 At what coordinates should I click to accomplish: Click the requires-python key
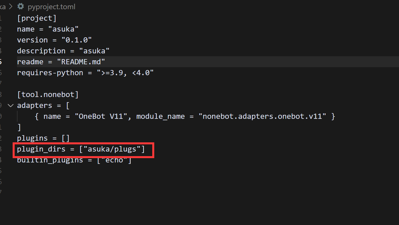(50, 73)
